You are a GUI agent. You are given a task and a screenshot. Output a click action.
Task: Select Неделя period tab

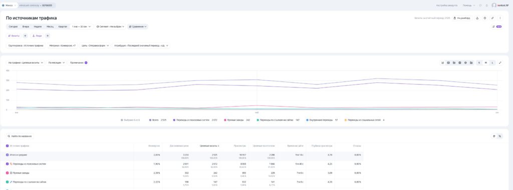pos(38,27)
